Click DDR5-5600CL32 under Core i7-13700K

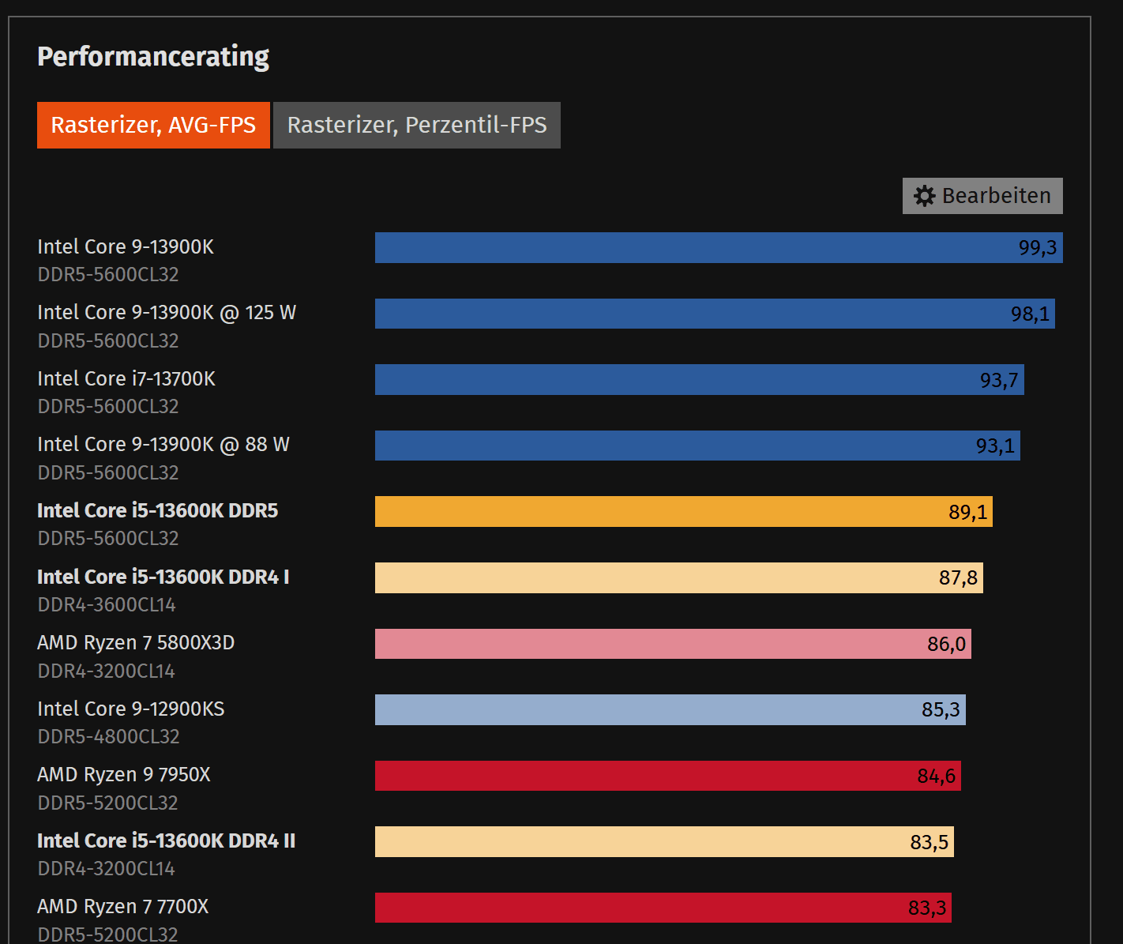coord(108,406)
